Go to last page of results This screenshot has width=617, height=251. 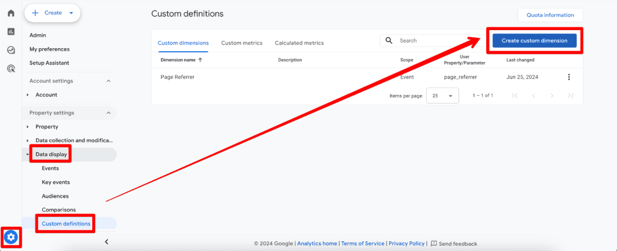(571, 96)
